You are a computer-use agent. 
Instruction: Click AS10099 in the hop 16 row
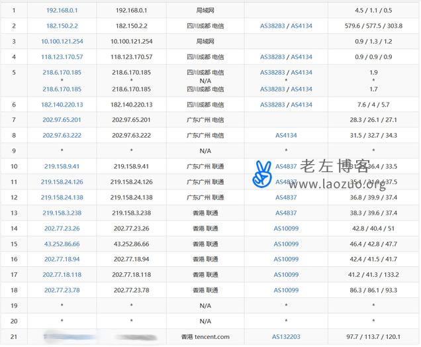[286, 259]
